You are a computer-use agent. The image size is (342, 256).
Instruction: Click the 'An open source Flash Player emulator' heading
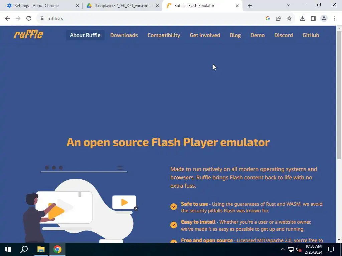tap(168, 142)
